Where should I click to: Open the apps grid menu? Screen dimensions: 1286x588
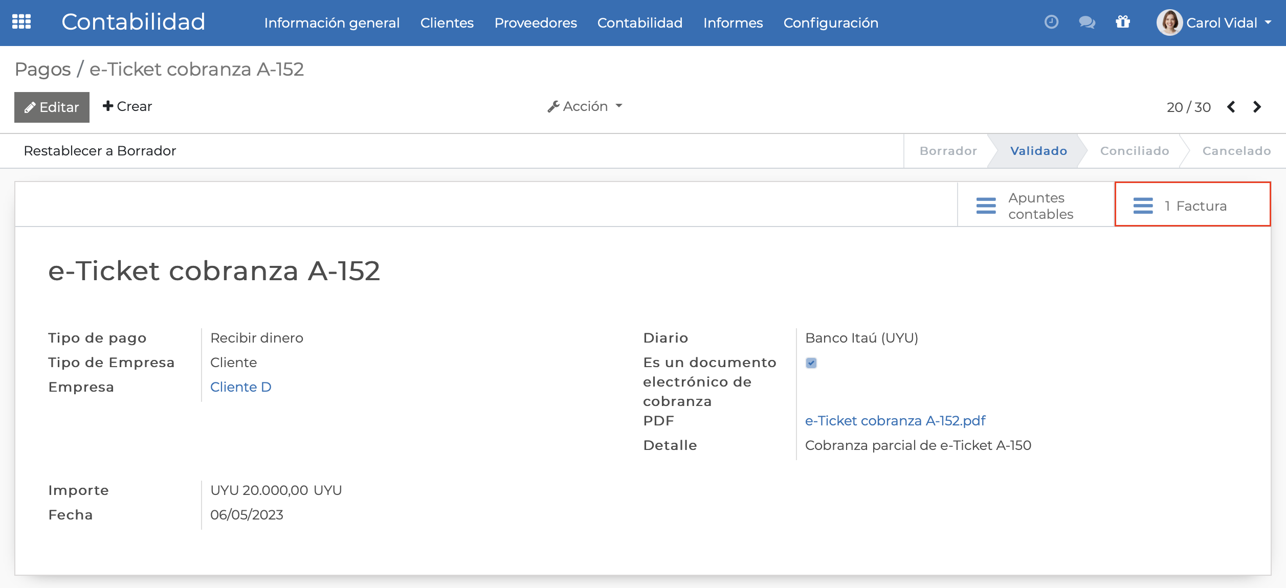[x=23, y=22]
